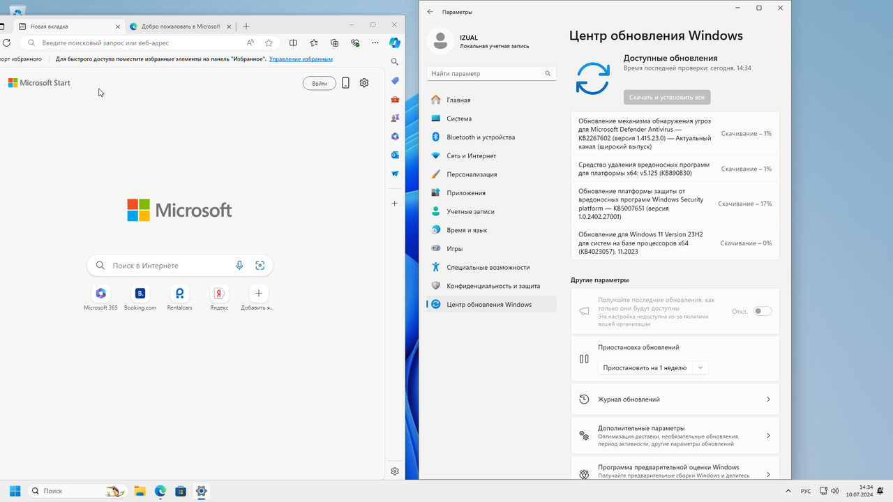Open visual search with the camera icon
This screenshot has width=893, height=502.
pos(260,265)
